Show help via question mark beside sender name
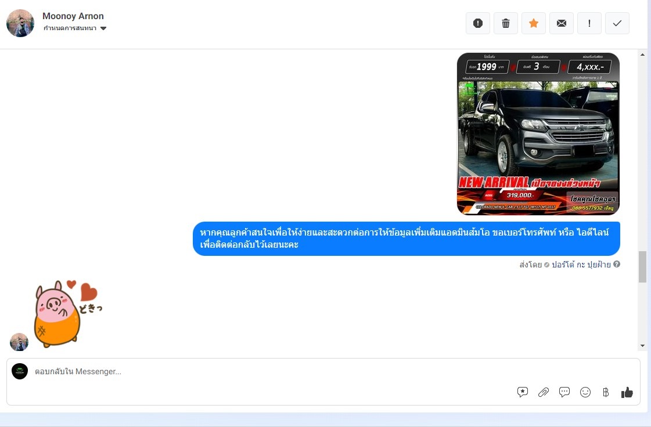This screenshot has height=427, width=651. click(x=617, y=264)
